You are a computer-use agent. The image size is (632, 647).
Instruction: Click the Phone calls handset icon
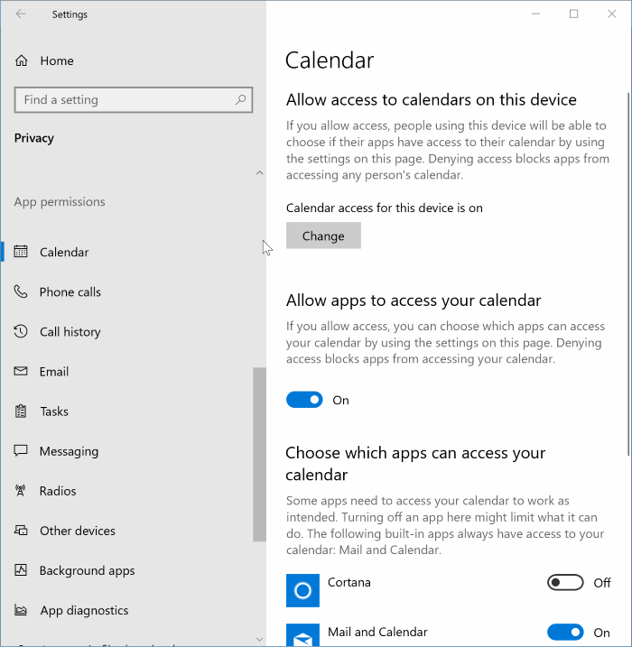pos(21,291)
